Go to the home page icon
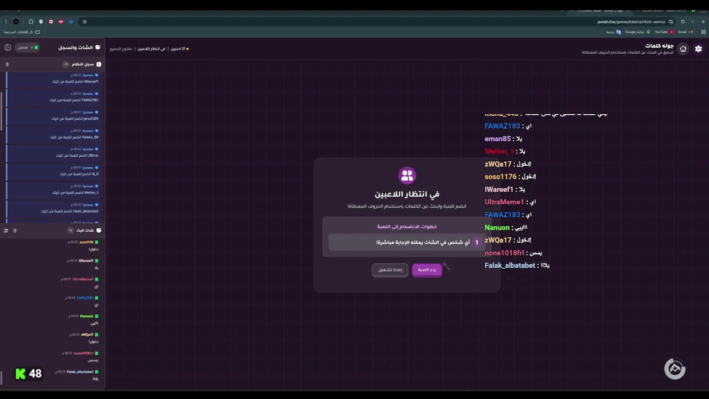The width and height of the screenshot is (709, 399). click(x=683, y=49)
